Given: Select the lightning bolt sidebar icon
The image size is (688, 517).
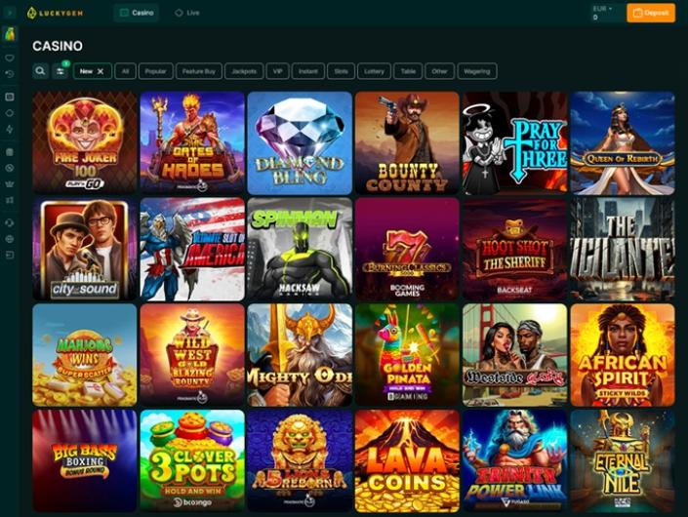Looking at the screenshot, I should (x=10, y=129).
